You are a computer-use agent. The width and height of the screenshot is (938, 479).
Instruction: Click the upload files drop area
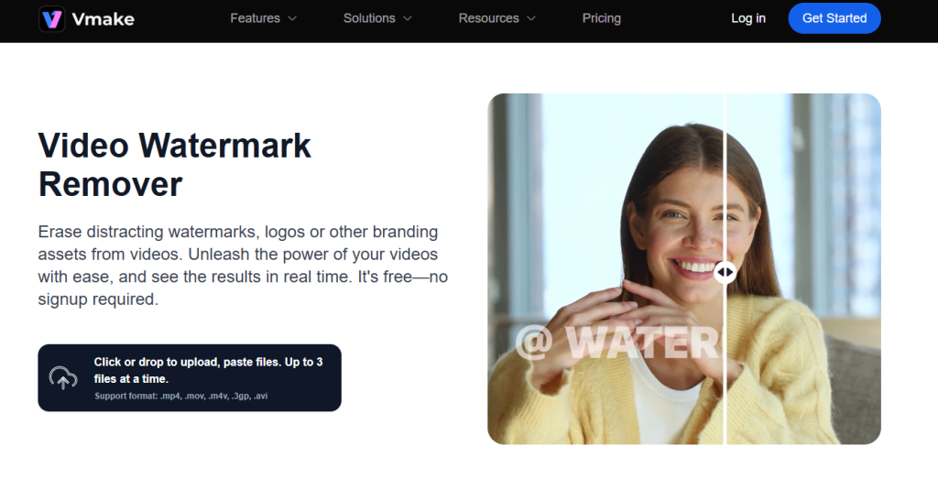(x=190, y=378)
